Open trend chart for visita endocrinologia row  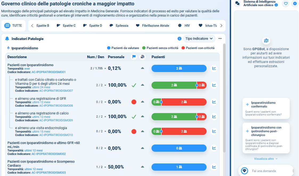tap(214, 131)
